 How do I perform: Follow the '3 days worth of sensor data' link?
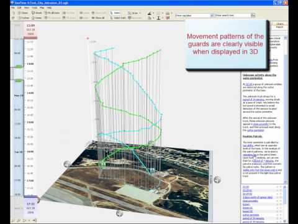[x=258, y=197]
